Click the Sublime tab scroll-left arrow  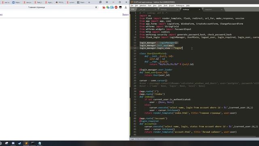pos(132,9)
